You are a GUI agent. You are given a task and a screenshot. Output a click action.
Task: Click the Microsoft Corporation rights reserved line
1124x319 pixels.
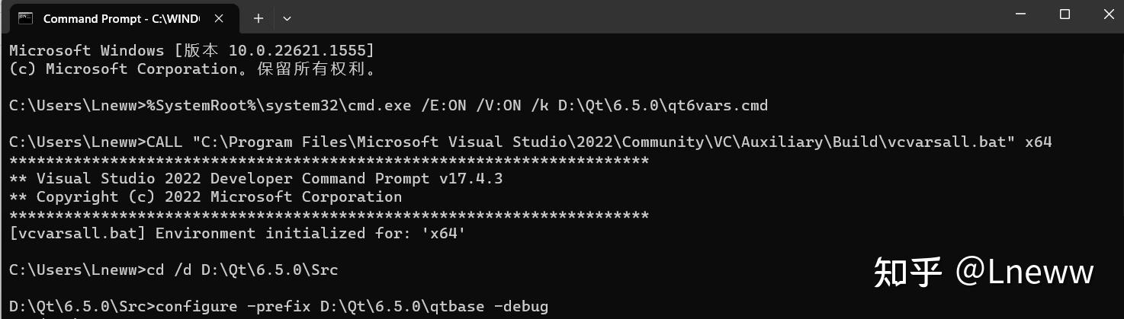coord(193,69)
